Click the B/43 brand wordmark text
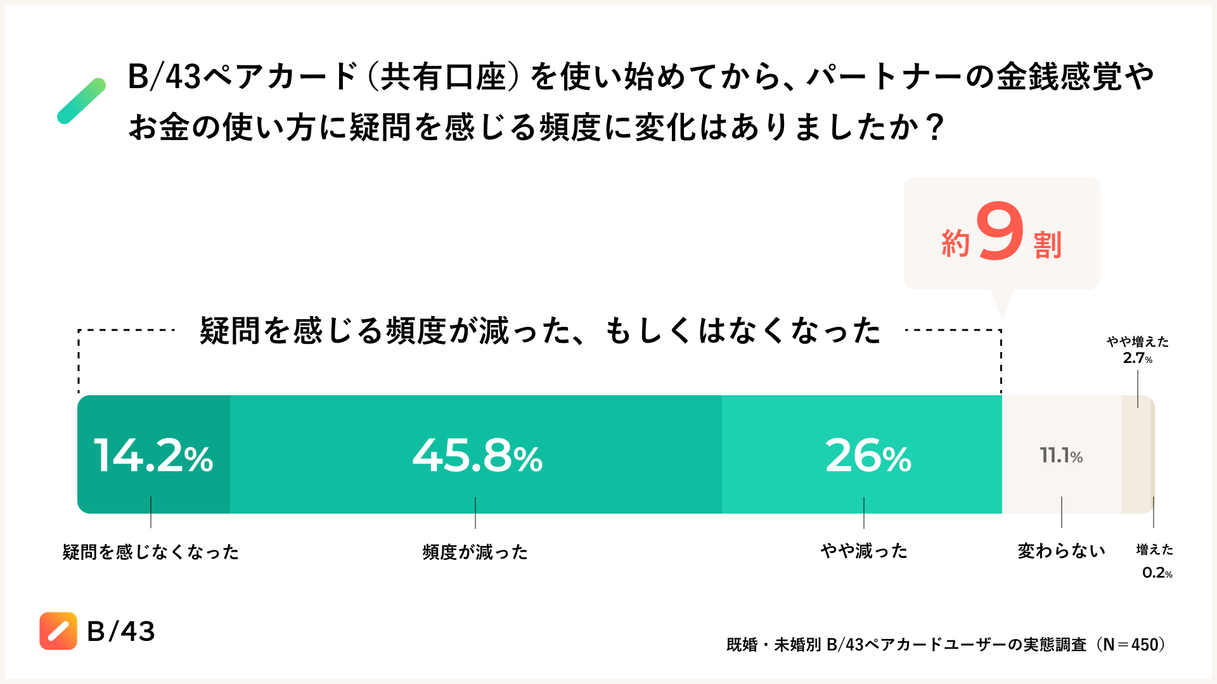1217x684 pixels. tap(120, 631)
